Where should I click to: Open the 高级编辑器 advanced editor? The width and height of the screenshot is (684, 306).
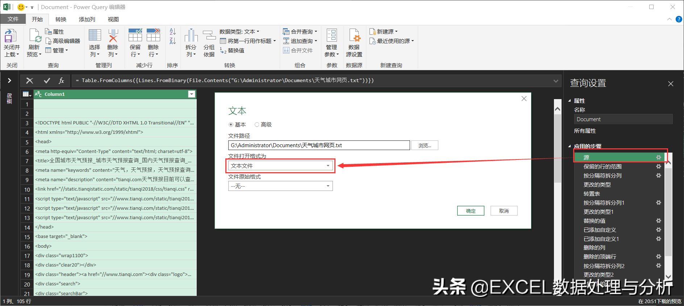(x=62, y=41)
